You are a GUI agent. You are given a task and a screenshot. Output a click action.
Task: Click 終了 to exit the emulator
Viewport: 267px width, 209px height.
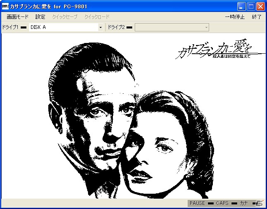pyautogui.click(x=257, y=17)
